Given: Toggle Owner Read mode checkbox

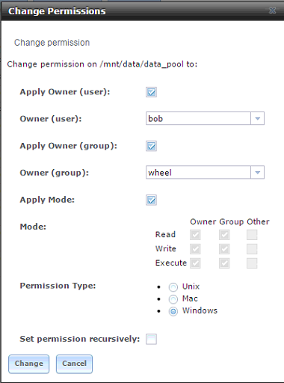Looking at the screenshot, I should tap(195, 235).
